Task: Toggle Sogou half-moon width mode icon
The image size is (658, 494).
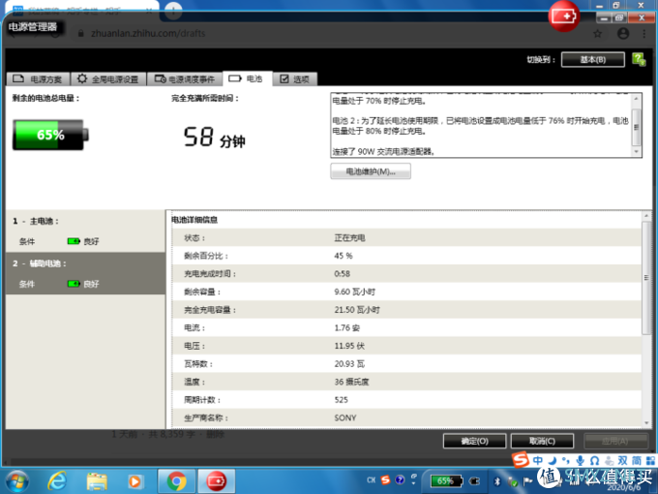Action: tap(553, 461)
